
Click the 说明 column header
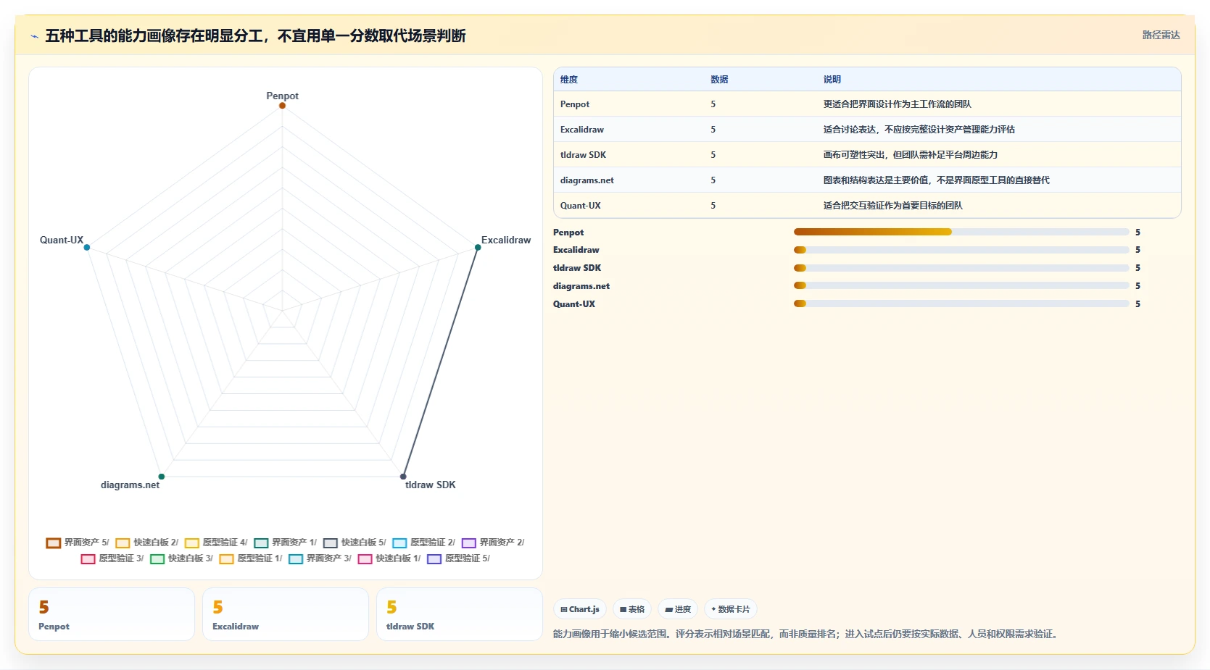[x=832, y=80]
